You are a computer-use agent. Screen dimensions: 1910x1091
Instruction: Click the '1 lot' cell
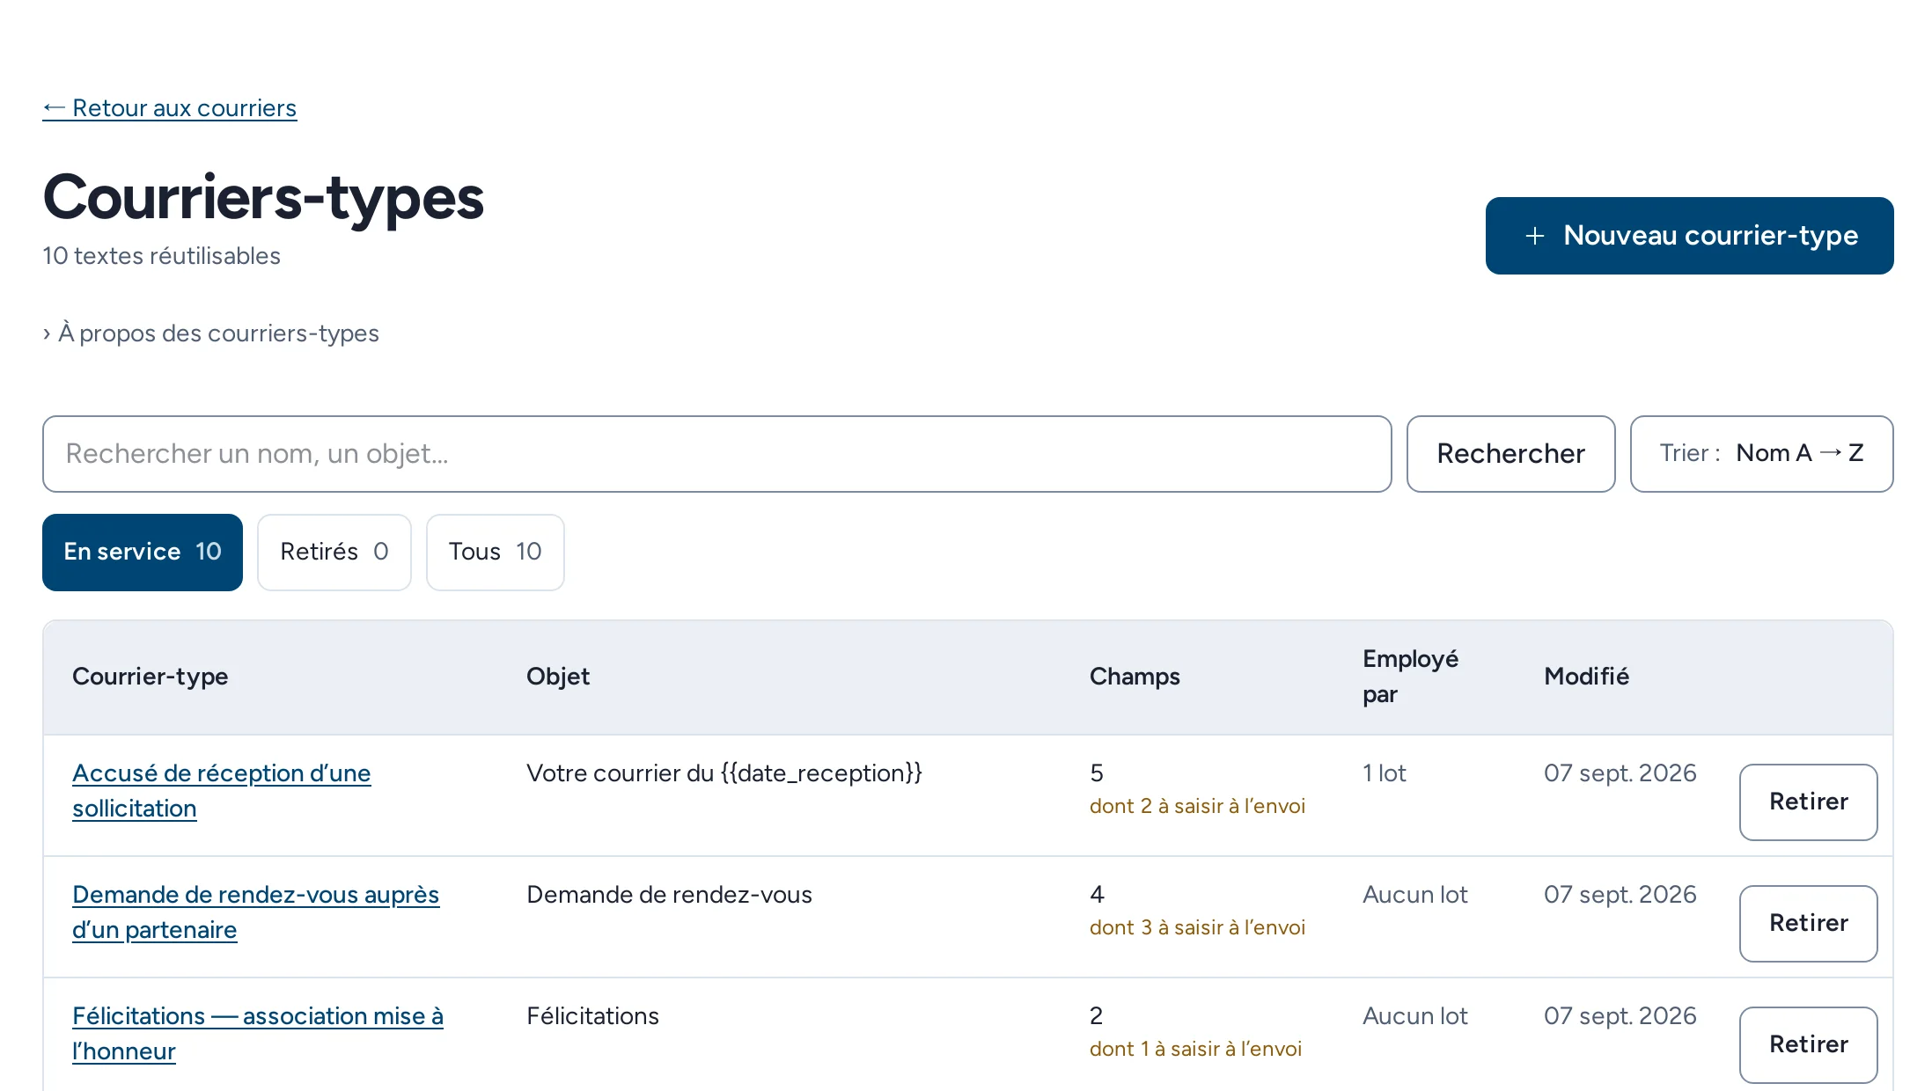click(1385, 773)
